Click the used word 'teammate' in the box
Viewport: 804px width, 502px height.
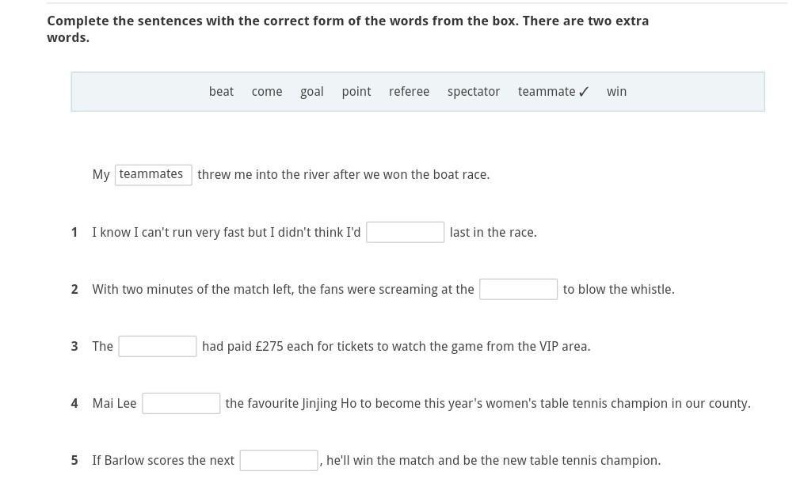(547, 92)
